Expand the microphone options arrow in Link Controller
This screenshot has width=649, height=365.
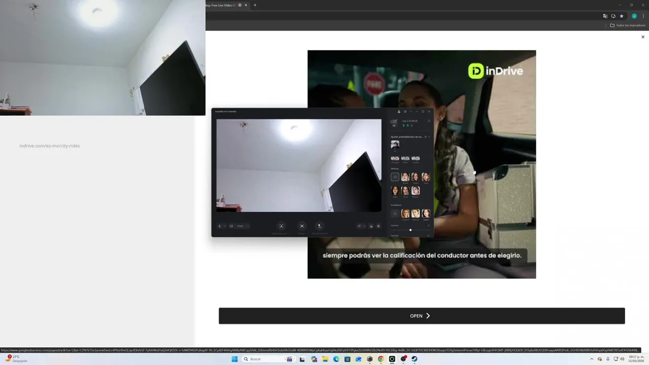click(225, 226)
